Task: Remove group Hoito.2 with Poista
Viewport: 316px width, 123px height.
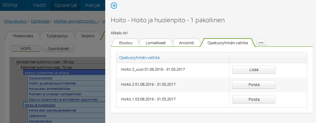Action: click(x=254, y=85)
